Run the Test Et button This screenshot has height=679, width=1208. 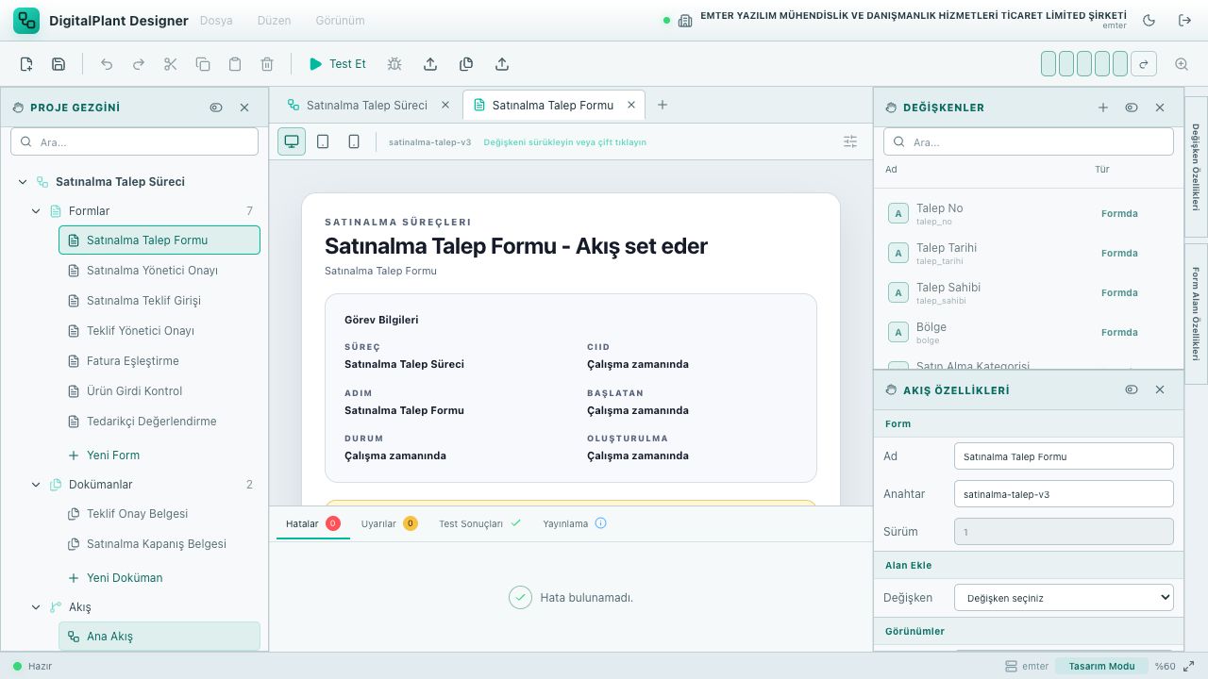(338, 64)
